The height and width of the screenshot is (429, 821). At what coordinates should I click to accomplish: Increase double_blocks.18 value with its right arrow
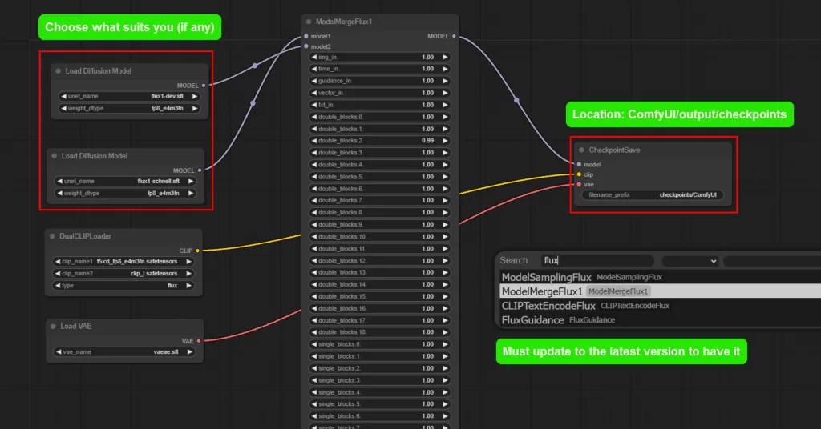pos(445,332)
